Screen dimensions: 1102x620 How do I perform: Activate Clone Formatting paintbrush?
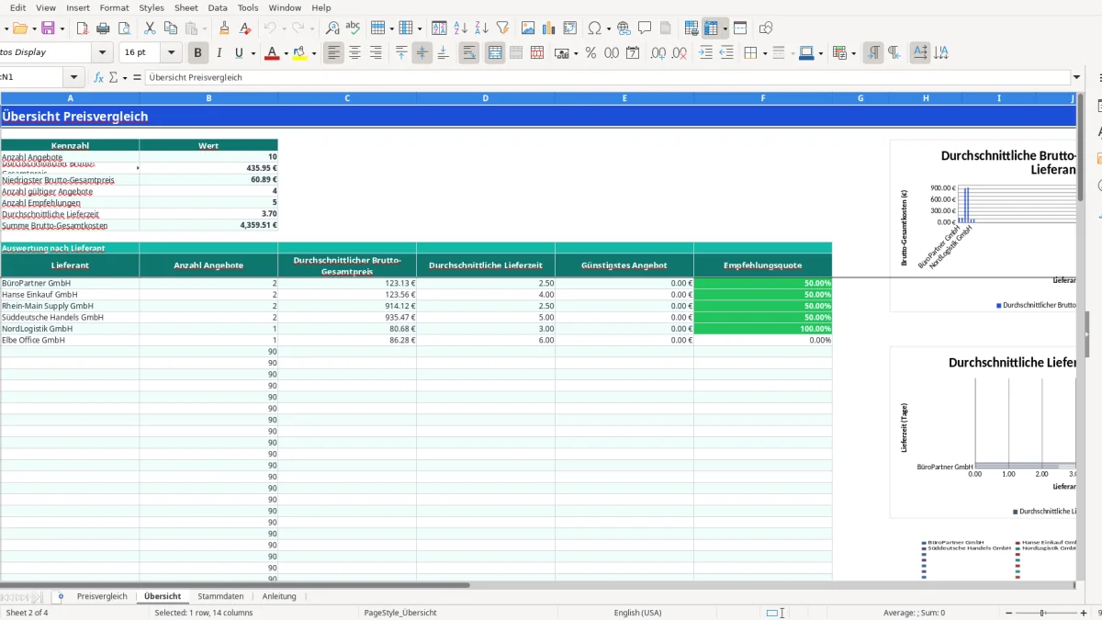(x=224, y=28)
